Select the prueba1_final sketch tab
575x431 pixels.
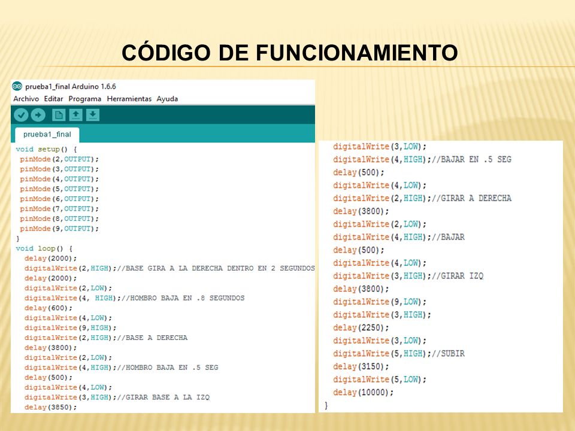pyautogui.click(x=47, y=135)
